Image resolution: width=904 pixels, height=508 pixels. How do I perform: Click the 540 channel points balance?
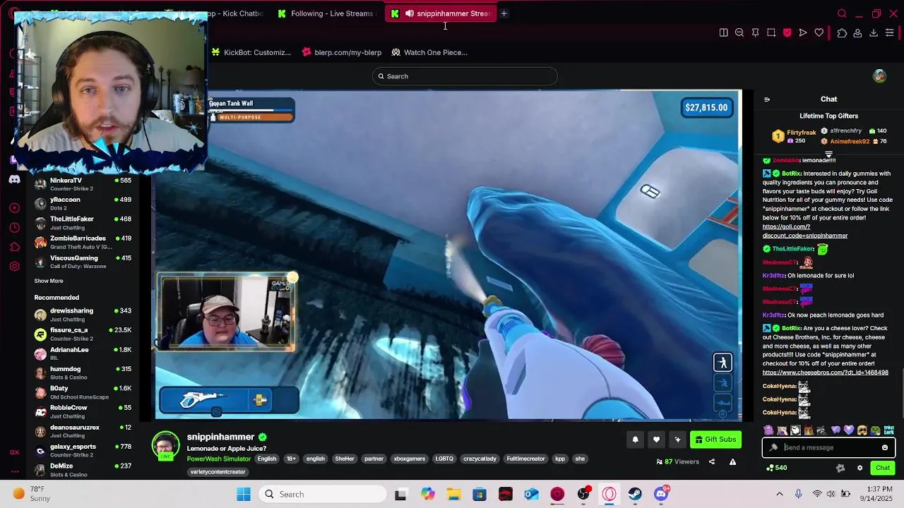tap(777, 468)
